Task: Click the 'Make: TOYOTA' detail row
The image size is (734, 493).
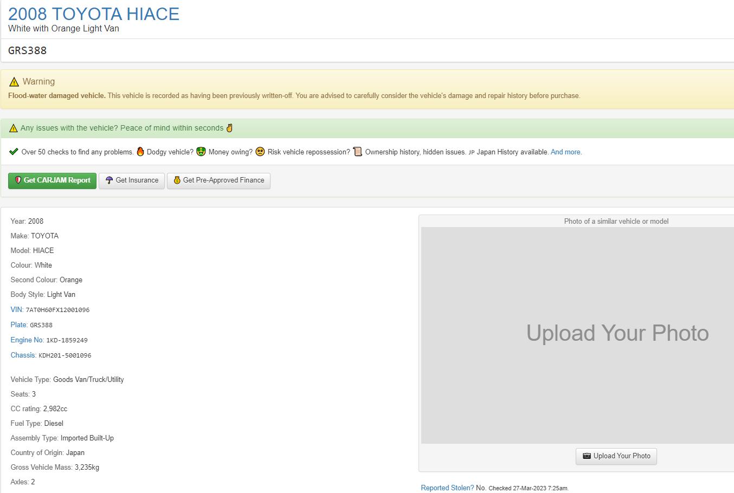Action: (x=35, y=236)
